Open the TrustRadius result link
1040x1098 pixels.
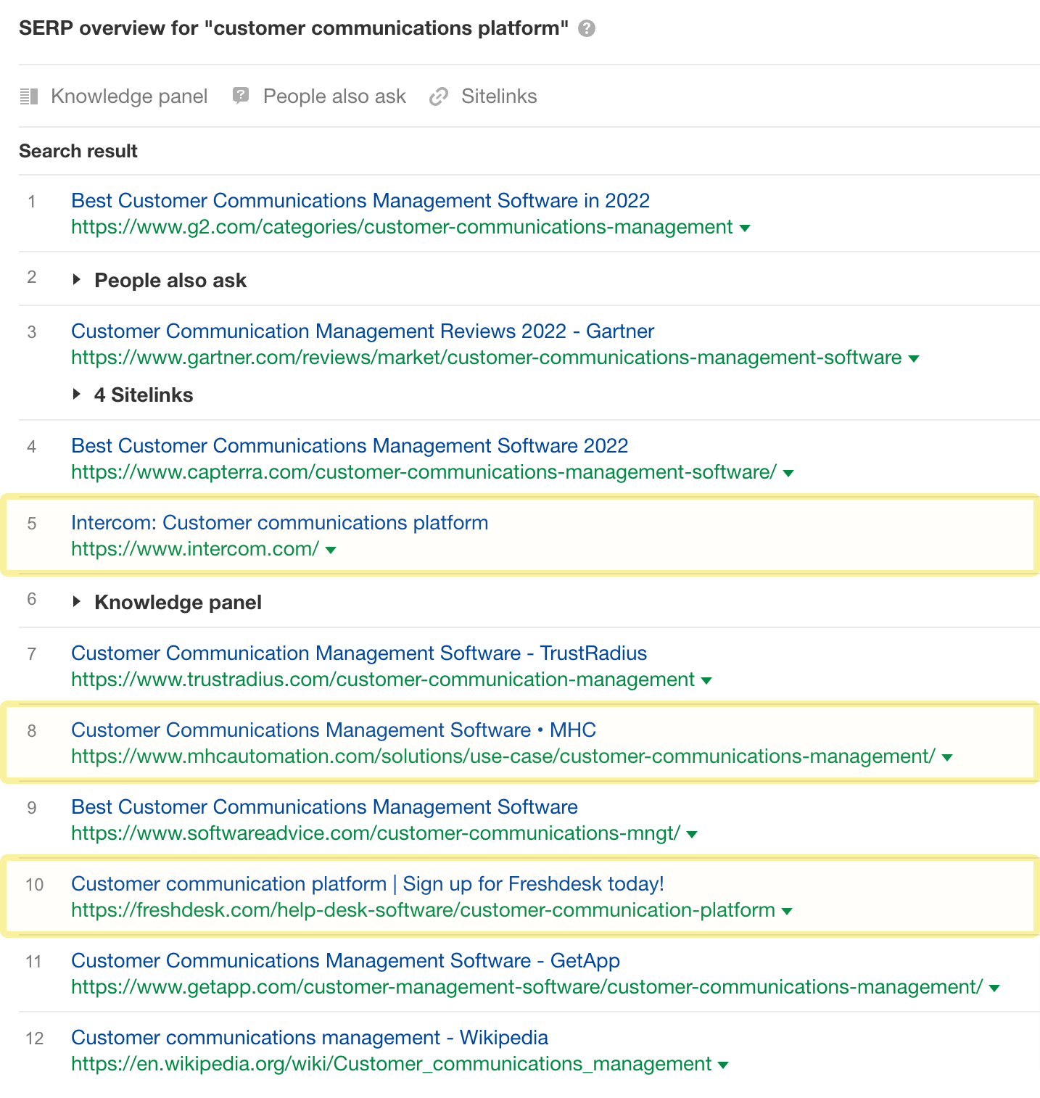click(x=359, y=653)
